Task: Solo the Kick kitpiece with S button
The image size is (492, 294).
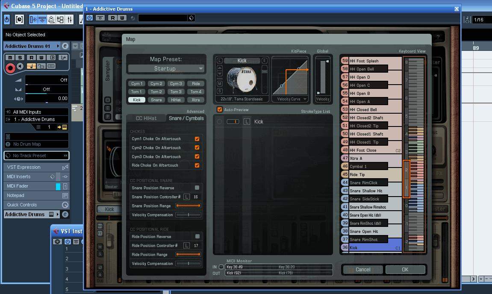Action: point(220,91)
